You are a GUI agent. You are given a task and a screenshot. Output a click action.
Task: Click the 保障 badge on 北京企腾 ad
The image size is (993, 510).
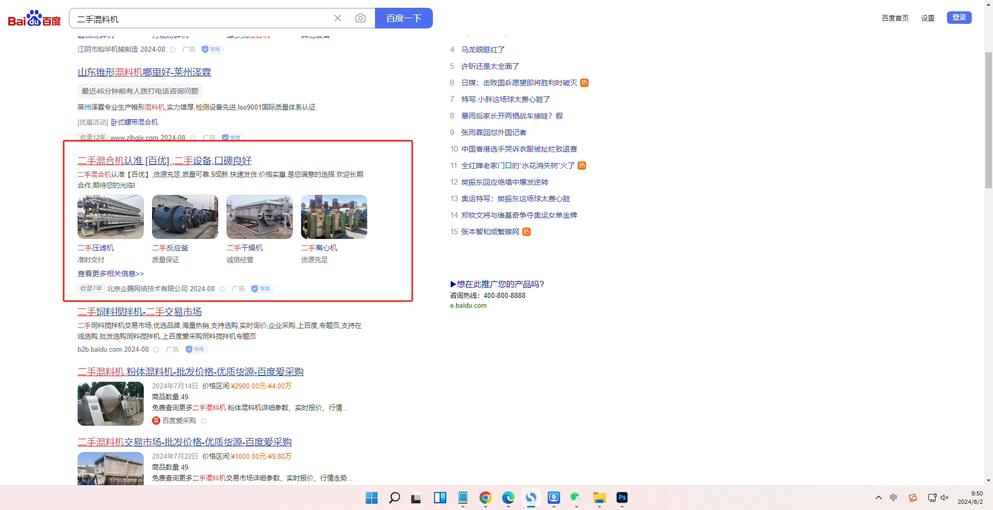(x=262, y=289)
